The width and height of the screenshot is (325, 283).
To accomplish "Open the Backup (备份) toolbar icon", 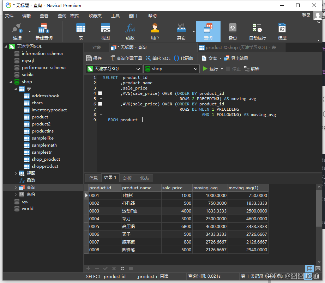I will (233, 32).
